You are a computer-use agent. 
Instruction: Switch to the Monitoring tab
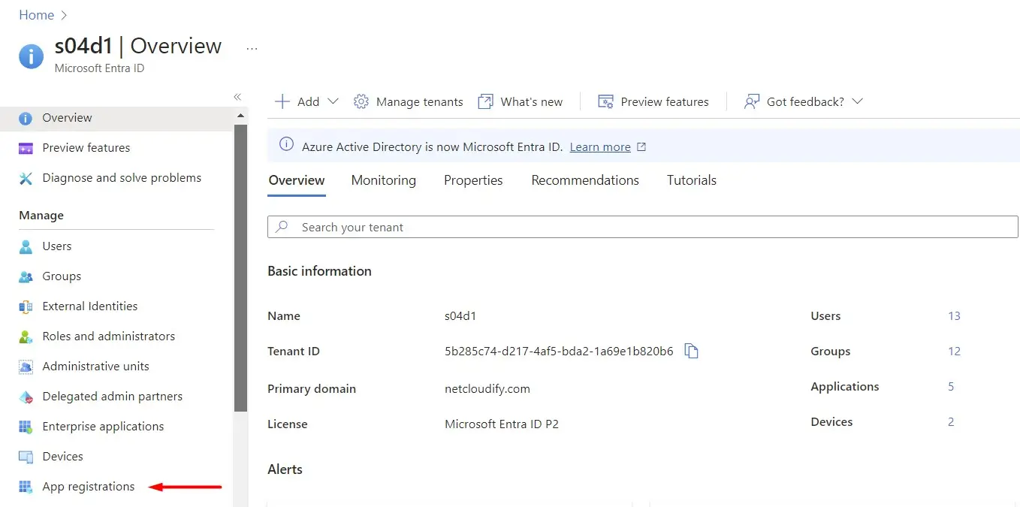tap(383, 180)
